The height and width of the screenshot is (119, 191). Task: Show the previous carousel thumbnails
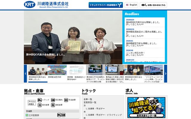click(25, 73)
